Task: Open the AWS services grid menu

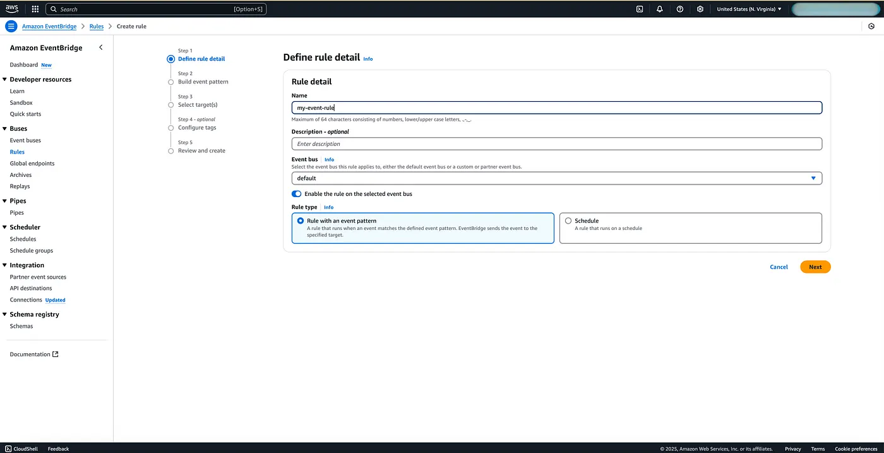Action: point(35,9)
